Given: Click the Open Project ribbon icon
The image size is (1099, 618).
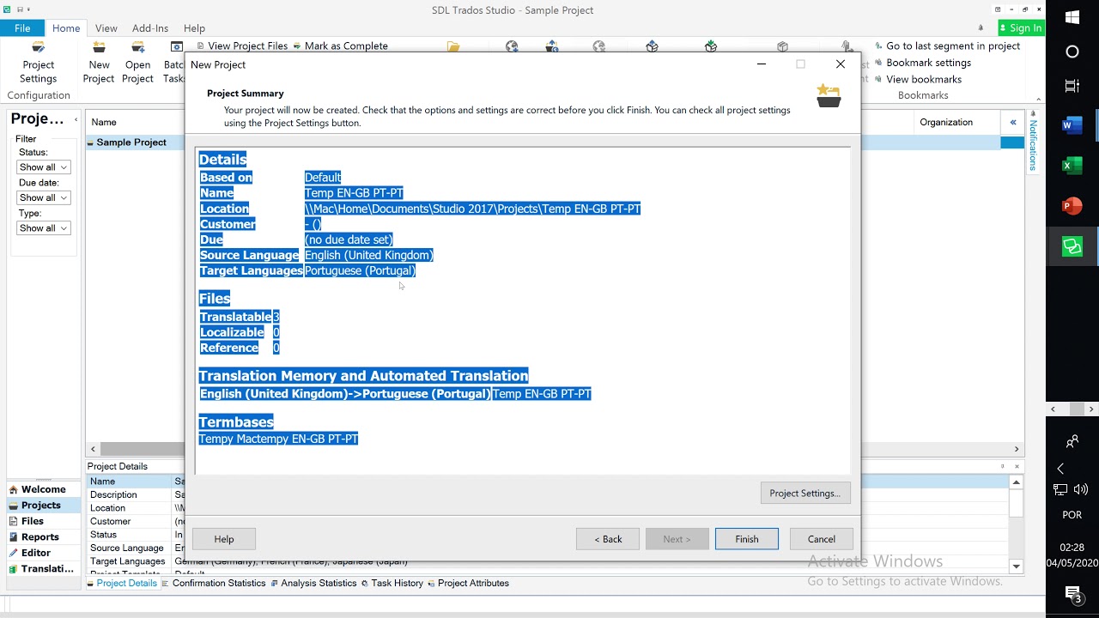Looking at the screenshot, I should [x=137, y=63].
